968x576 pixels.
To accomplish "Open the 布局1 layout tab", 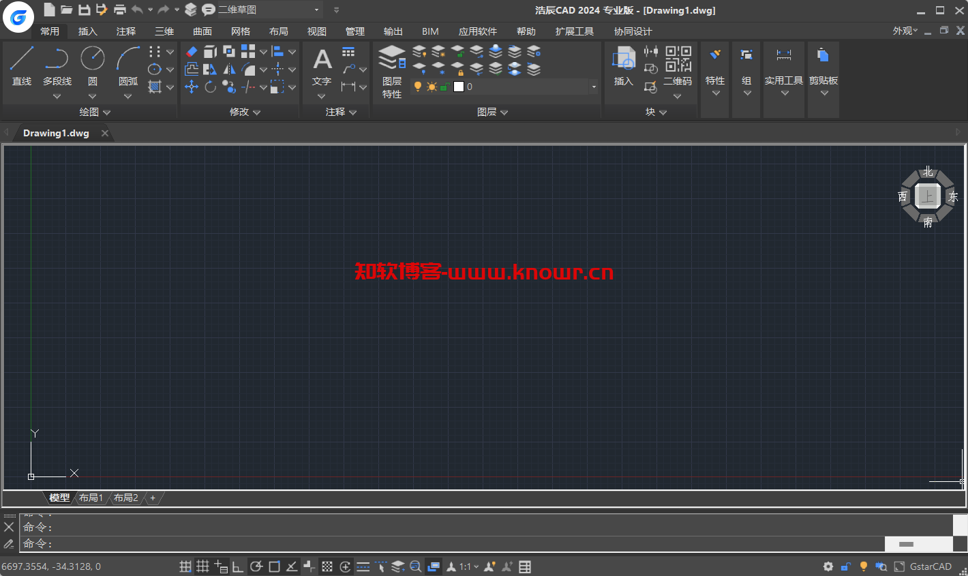I will point(91,498).
